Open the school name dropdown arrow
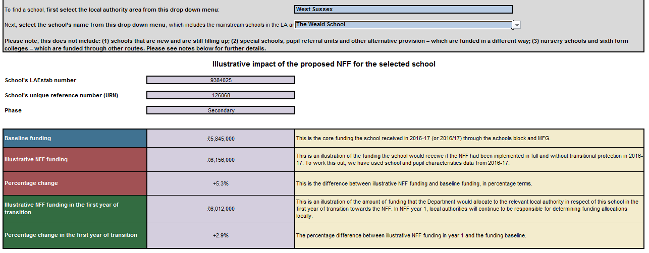The image size is (649, 253). tap(517, 25)
